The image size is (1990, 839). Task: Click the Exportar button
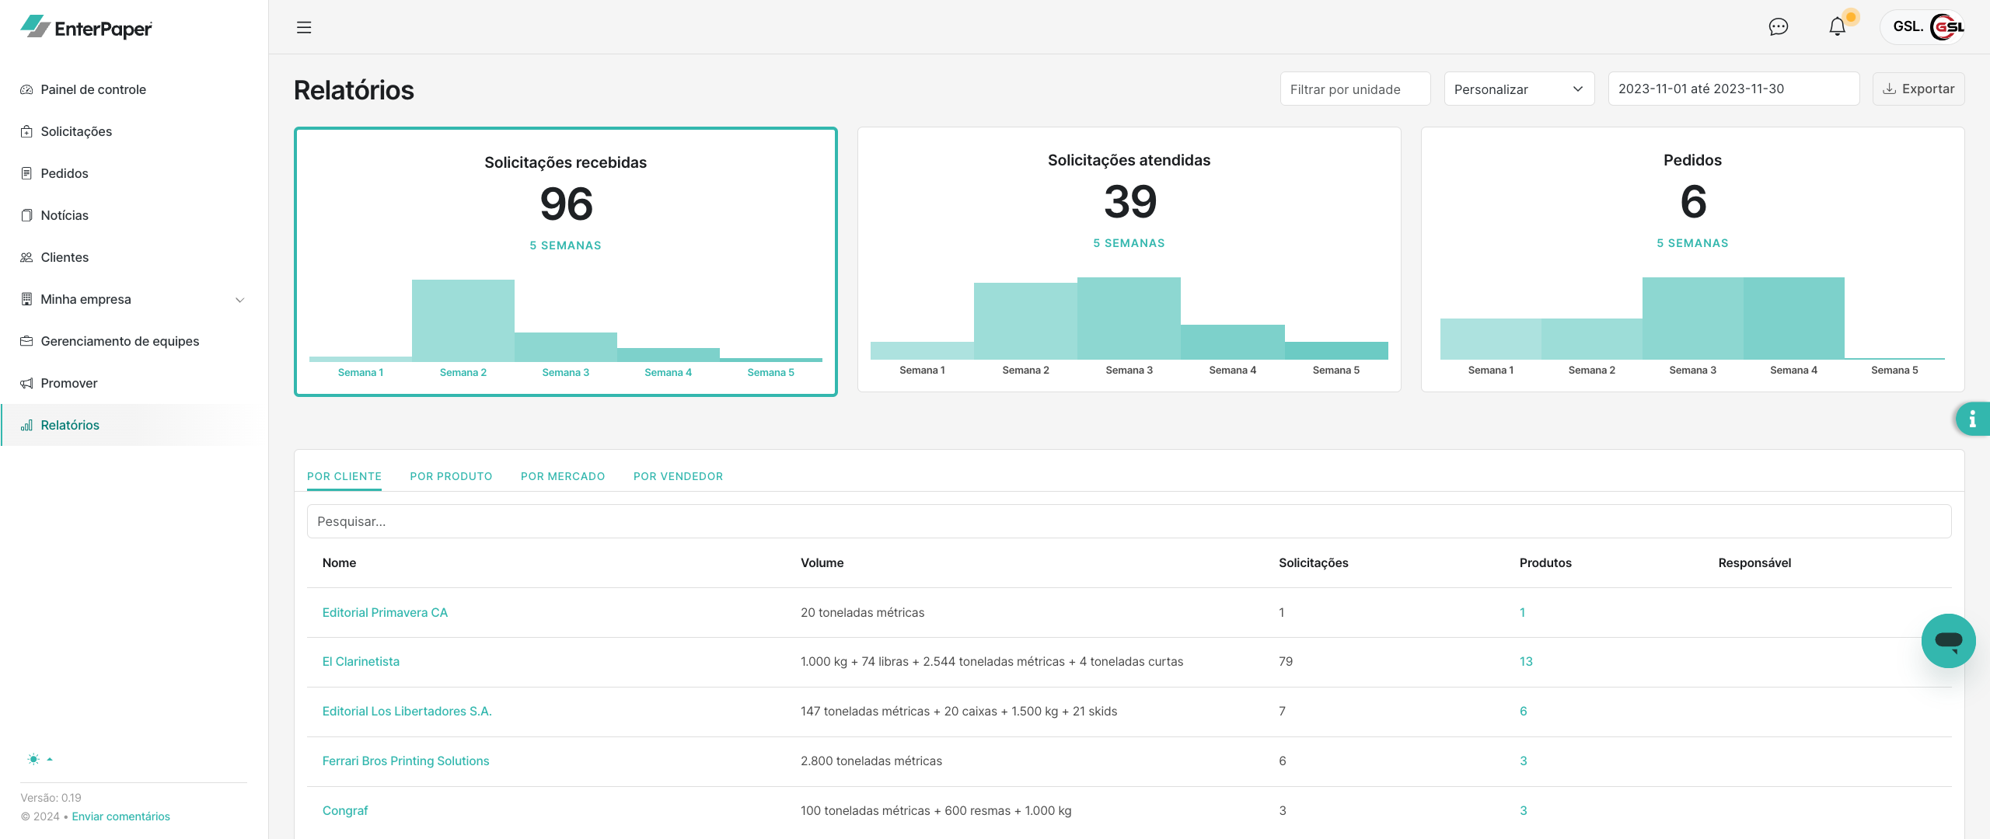1918,89
